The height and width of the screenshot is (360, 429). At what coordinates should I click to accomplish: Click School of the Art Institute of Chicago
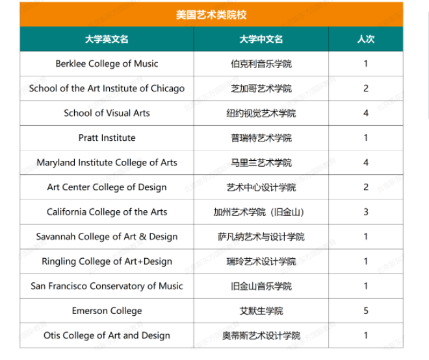coord(107,88)
